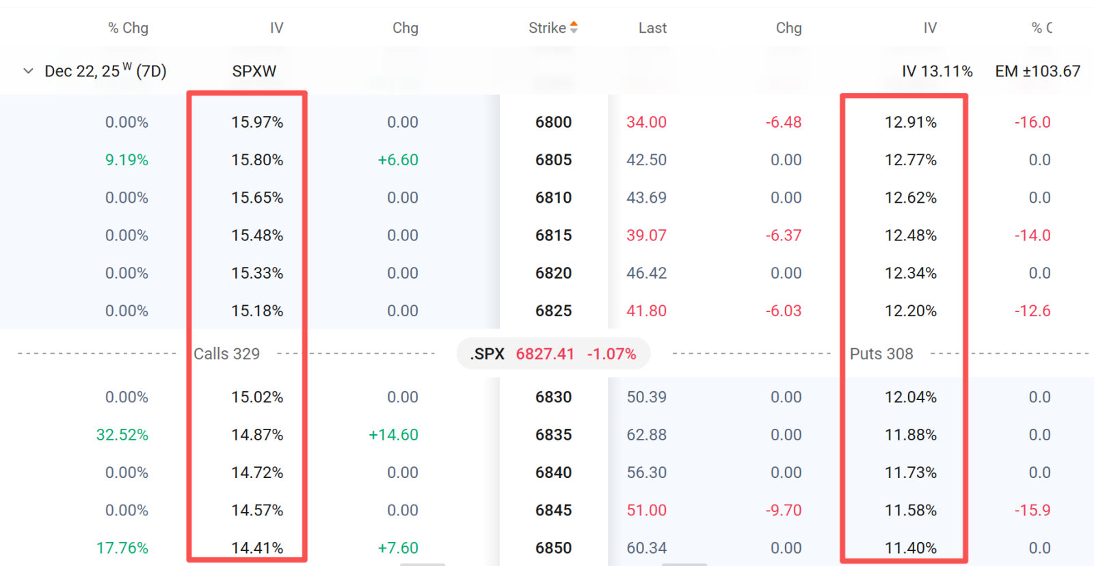The image size is (1094, 566).
Task: Collapse the Dec 22, 25 expiration row
Action: tap(28, 71)
